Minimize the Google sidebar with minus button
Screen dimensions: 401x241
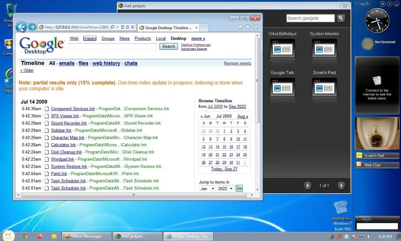(x=397, y=4)
